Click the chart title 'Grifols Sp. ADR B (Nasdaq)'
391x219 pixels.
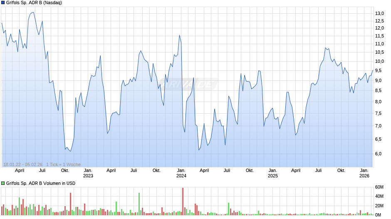[x=34, y=3]
